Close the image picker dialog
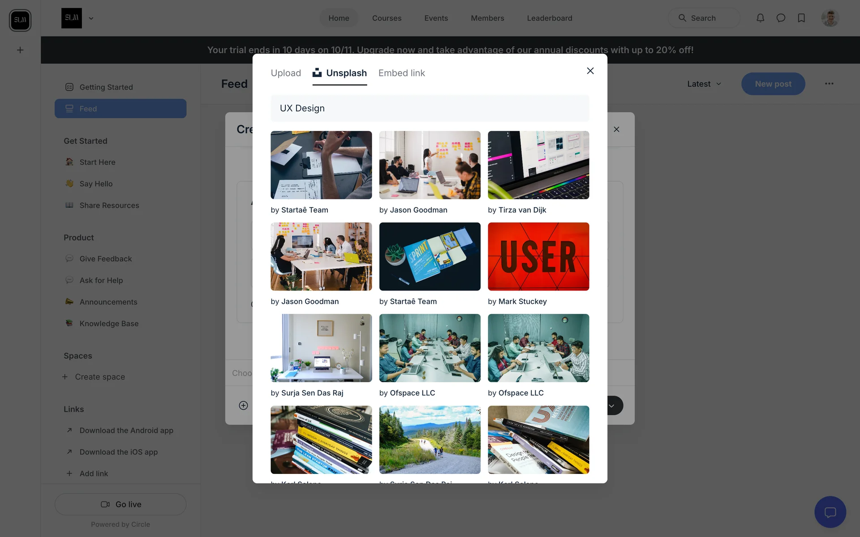 click(x=590, y=71)
